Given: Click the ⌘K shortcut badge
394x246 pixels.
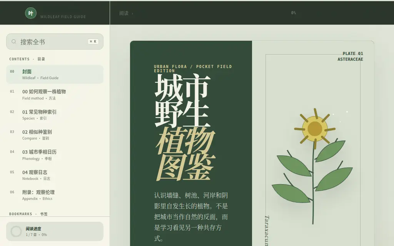Looking at the screenshot, I should pyautogui.click(x=93, y=42).
